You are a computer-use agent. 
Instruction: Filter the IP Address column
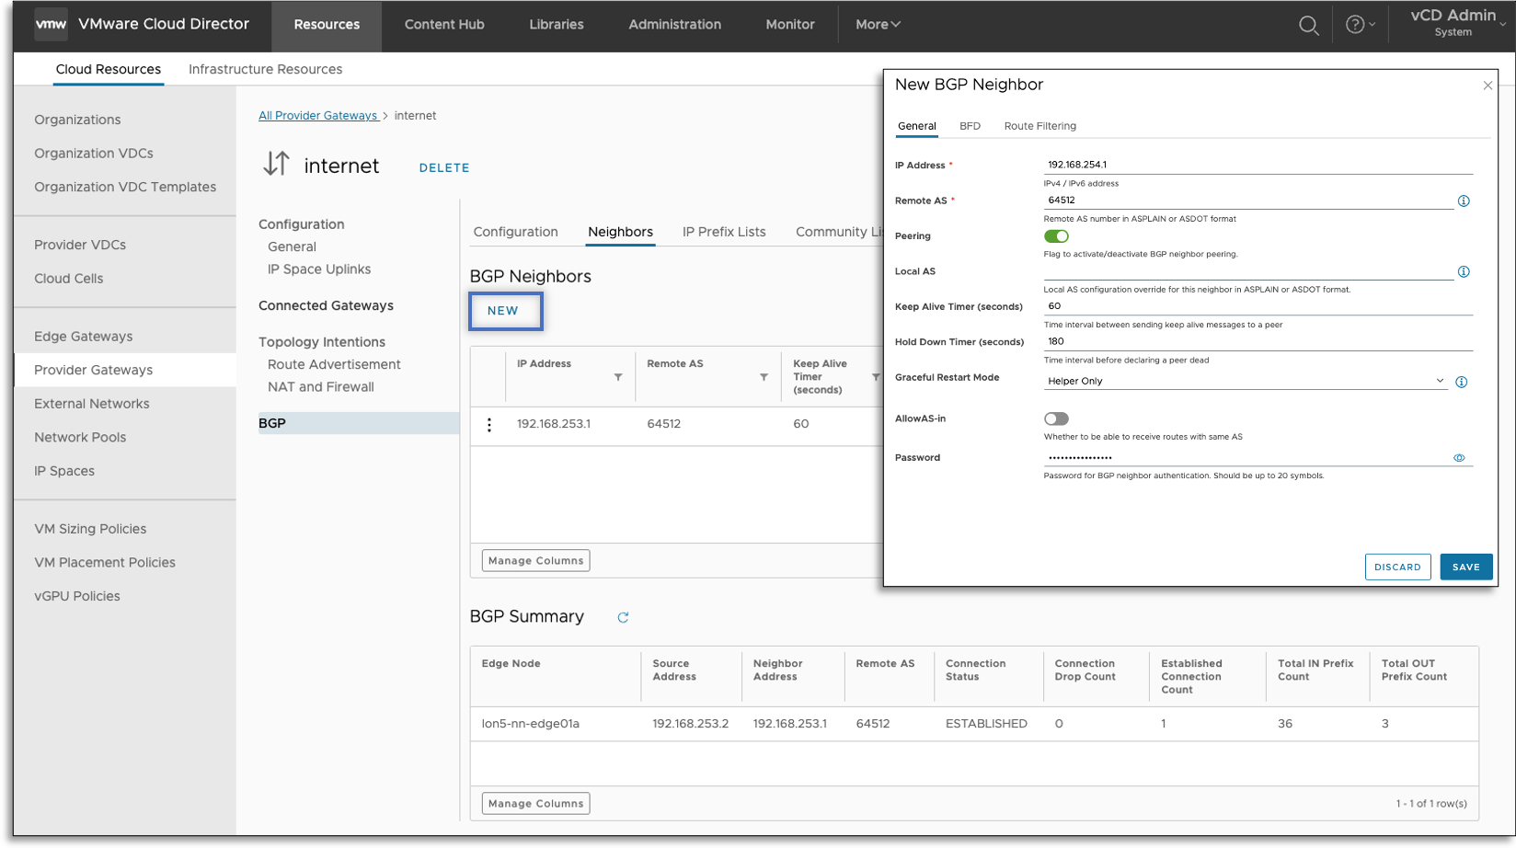pyautogui.click(x=618, y=377)
